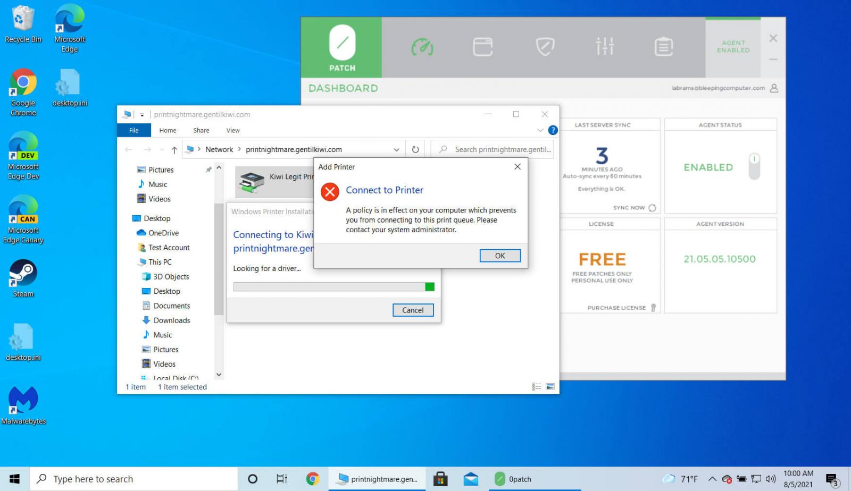Select Microsoft Edge Dev desktop shortcut

point(23,156)
